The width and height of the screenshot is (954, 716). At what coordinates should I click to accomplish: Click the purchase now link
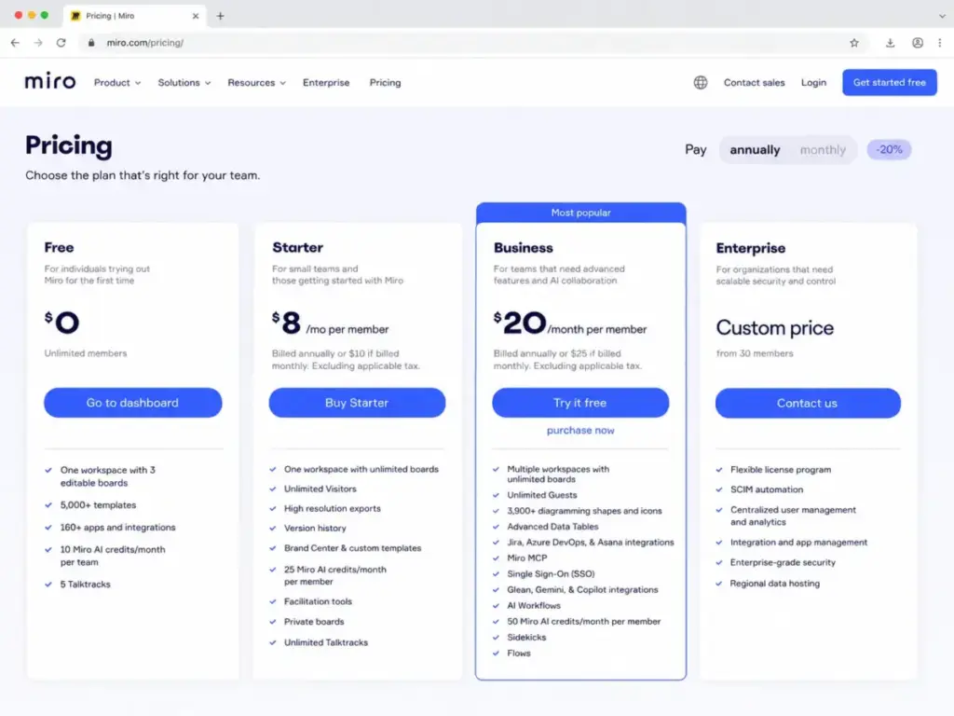coord(580,431)
